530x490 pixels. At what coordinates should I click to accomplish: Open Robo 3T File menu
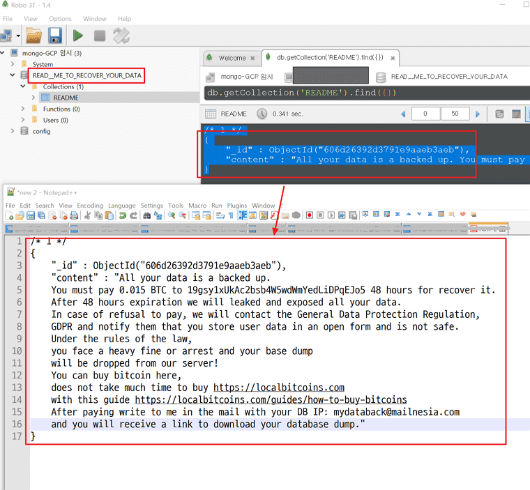click(x=8, y=19)
